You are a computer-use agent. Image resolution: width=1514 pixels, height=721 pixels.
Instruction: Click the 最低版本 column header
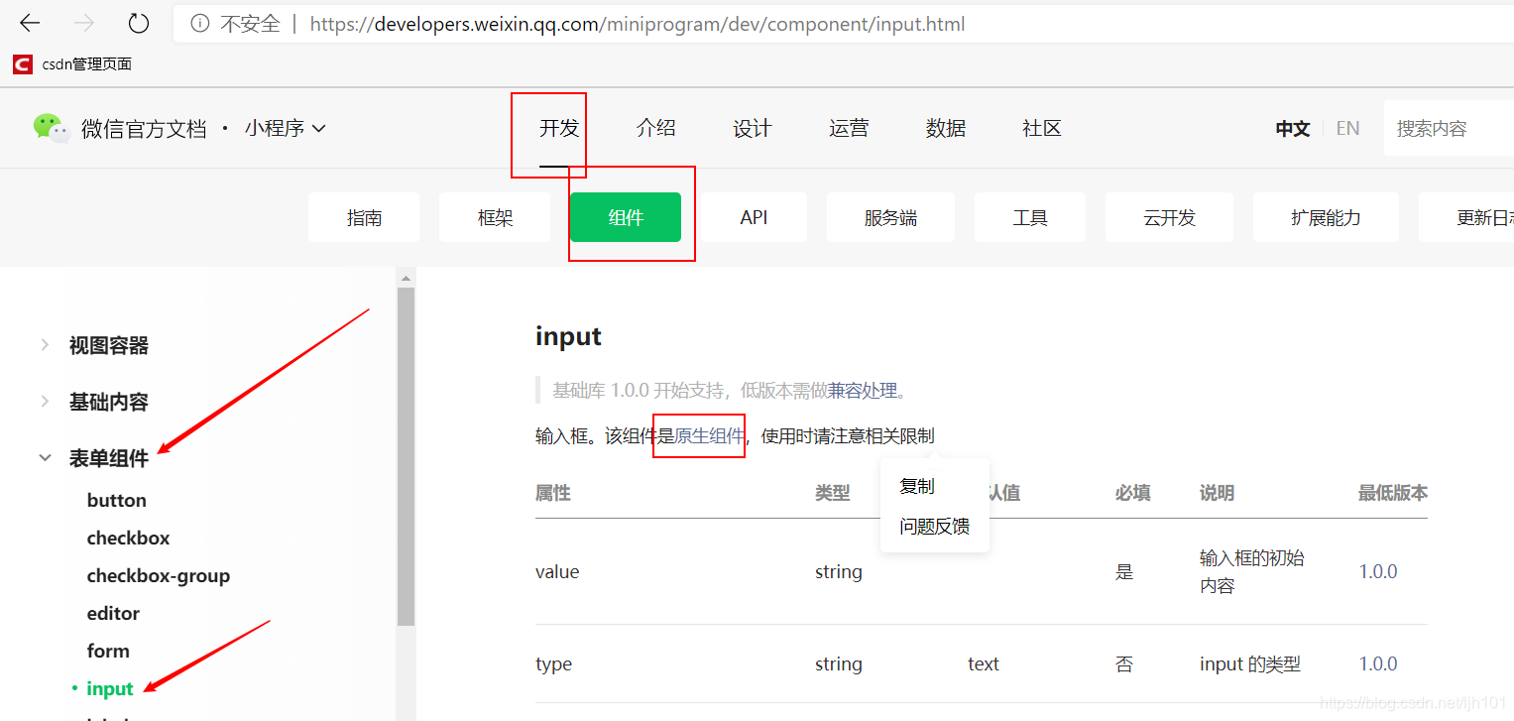(1393, 493)
